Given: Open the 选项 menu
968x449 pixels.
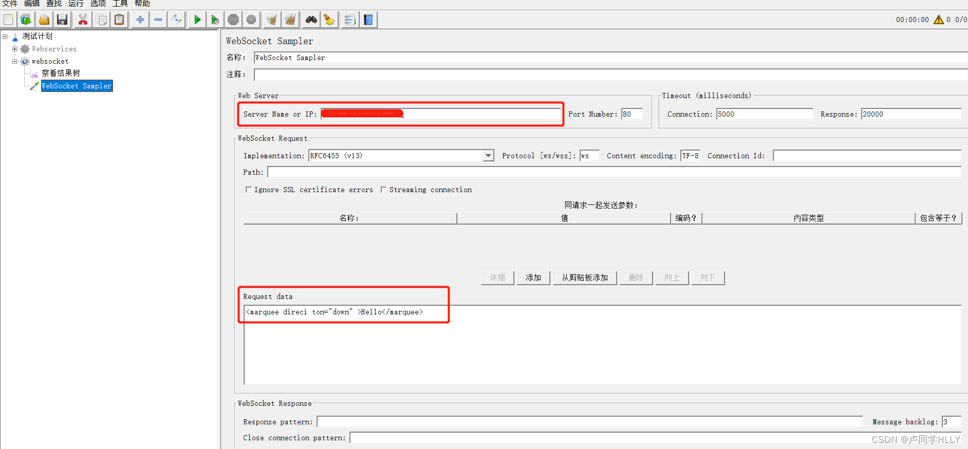Looking at the screenshot, I should [98, 4].
